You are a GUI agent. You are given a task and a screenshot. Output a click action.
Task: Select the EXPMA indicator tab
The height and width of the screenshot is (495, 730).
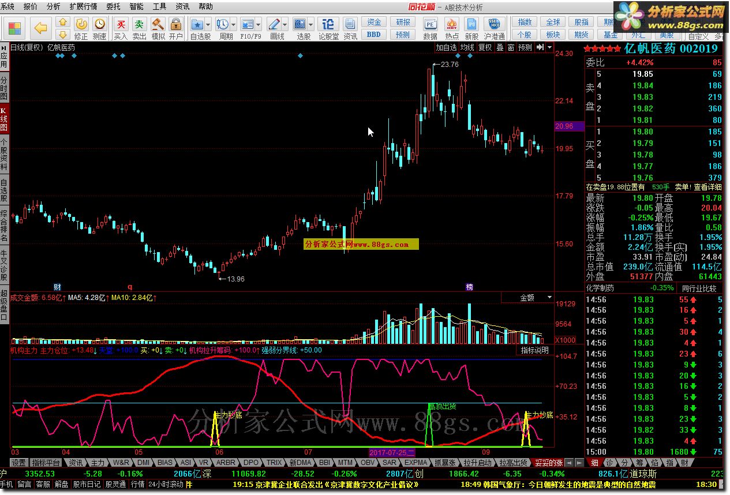[415, 463]
